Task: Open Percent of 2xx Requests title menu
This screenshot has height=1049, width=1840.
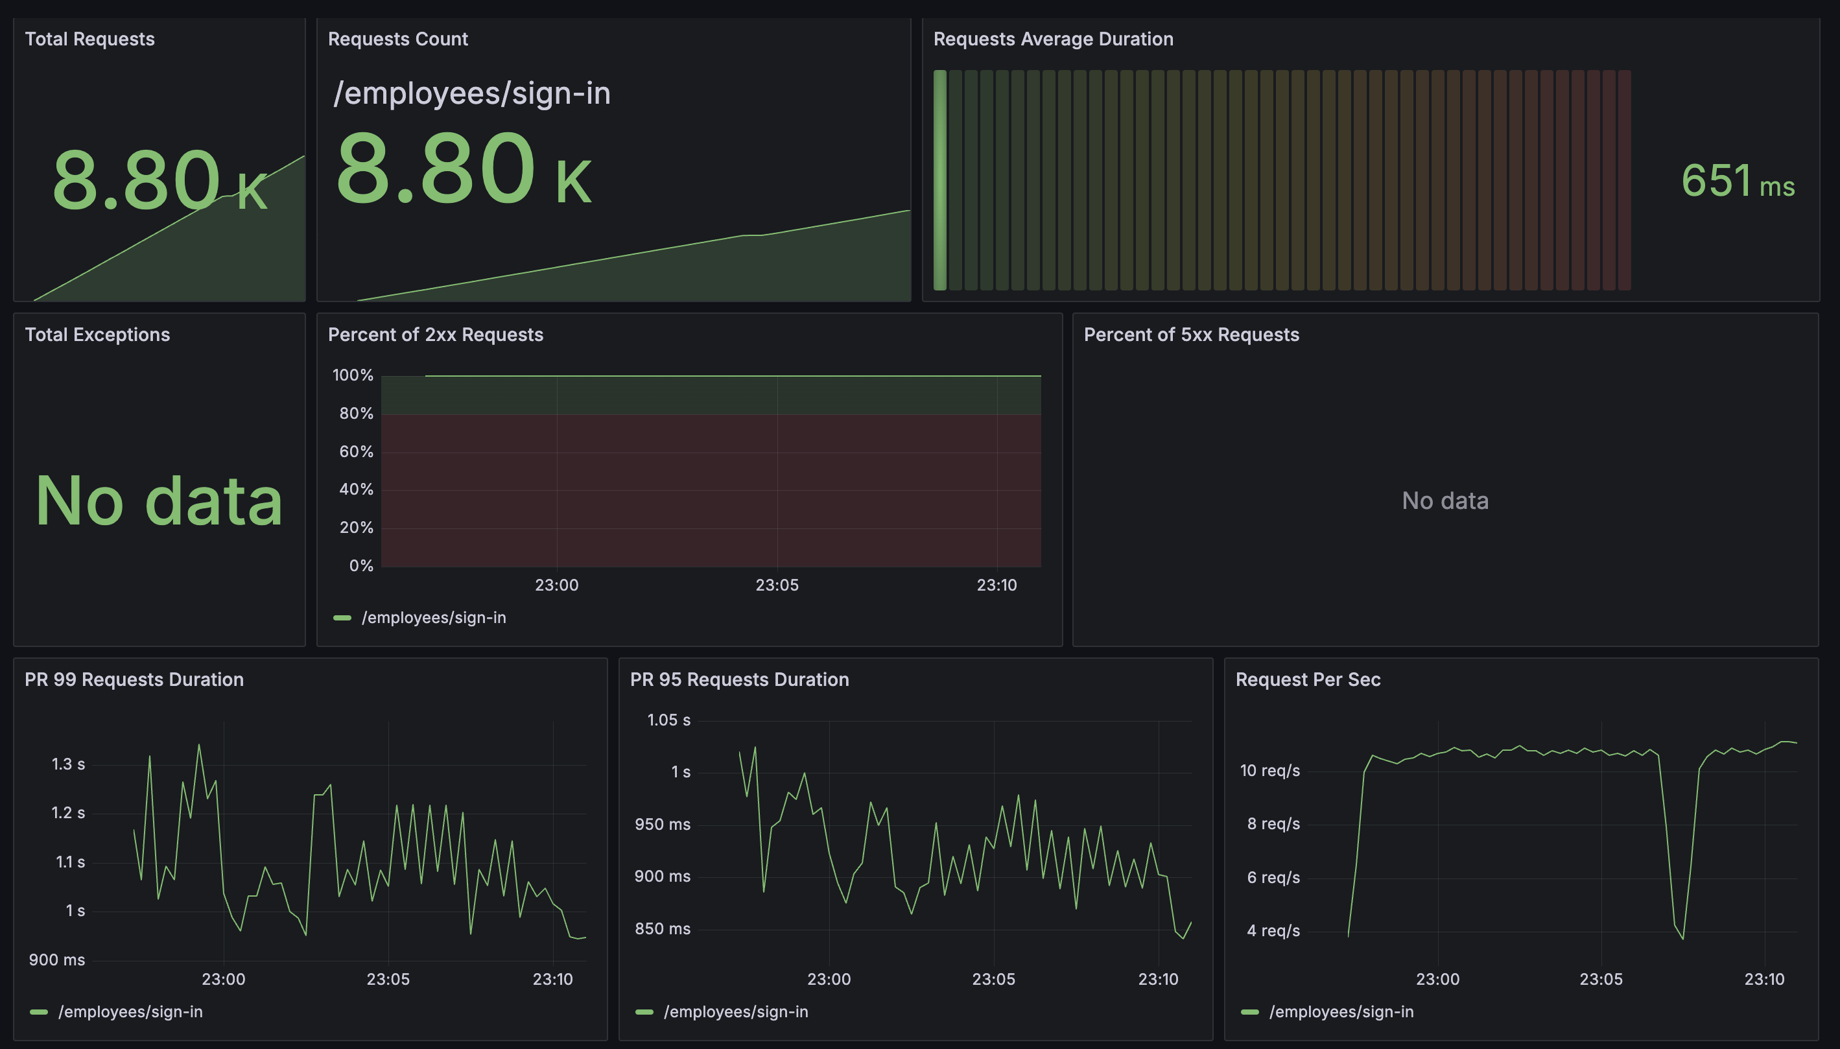Action: [435, 335]
